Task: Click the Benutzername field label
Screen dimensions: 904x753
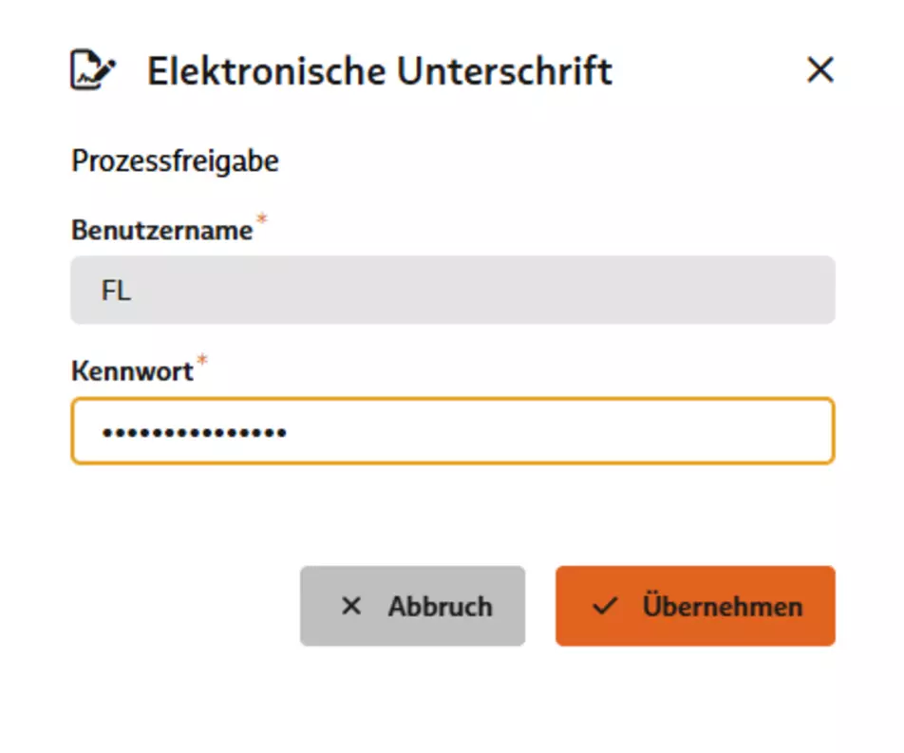Action: click(x=162, y=230)
